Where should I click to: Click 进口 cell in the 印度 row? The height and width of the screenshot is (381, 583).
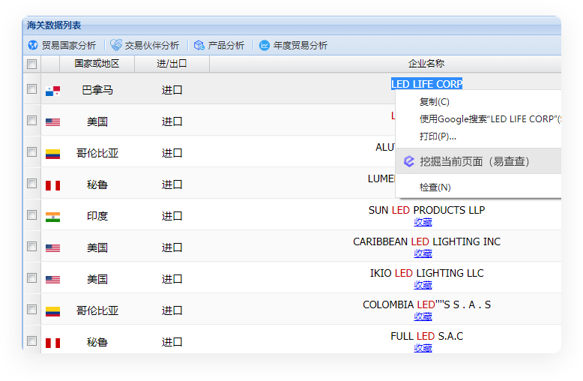click(172, 216)
